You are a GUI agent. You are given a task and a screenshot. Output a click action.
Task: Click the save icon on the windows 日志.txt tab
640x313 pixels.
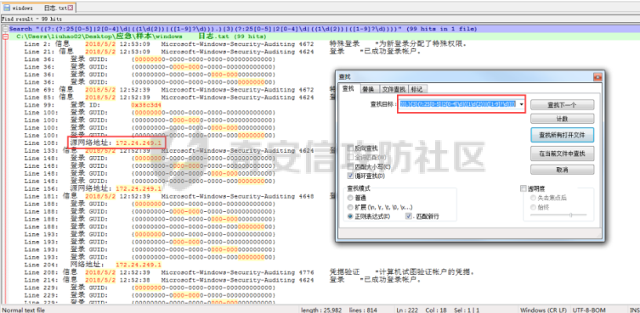(7, 8)
